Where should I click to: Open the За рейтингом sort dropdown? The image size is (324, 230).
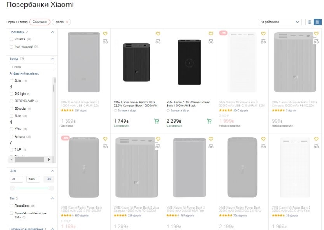280,22
